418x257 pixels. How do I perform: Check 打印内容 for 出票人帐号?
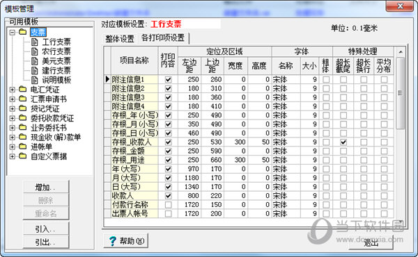click(168, 213)
